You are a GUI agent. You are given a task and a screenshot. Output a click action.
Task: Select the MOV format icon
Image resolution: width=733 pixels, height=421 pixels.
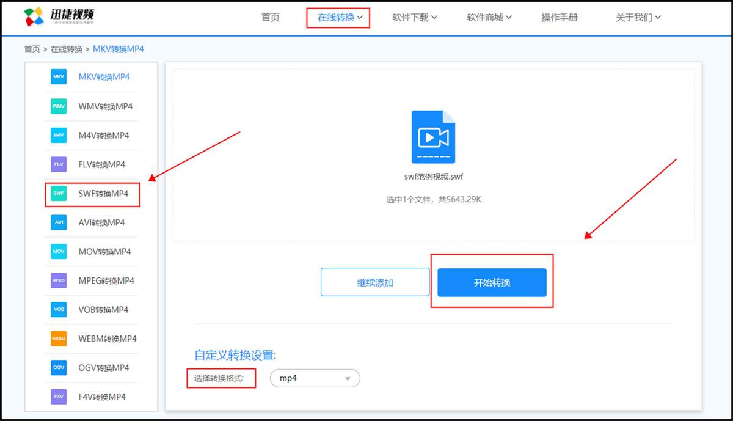(59, 251)
